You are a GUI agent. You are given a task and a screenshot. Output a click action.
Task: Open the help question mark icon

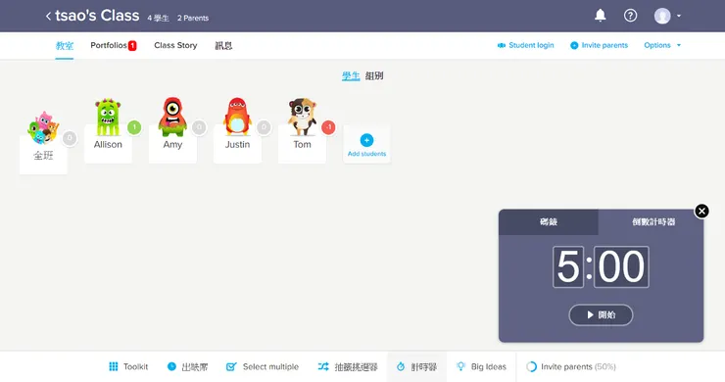pos(630,16)
